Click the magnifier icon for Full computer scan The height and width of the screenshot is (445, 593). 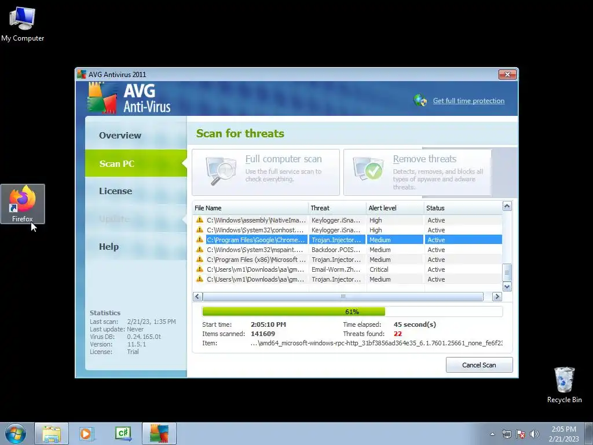click(221, 171)
